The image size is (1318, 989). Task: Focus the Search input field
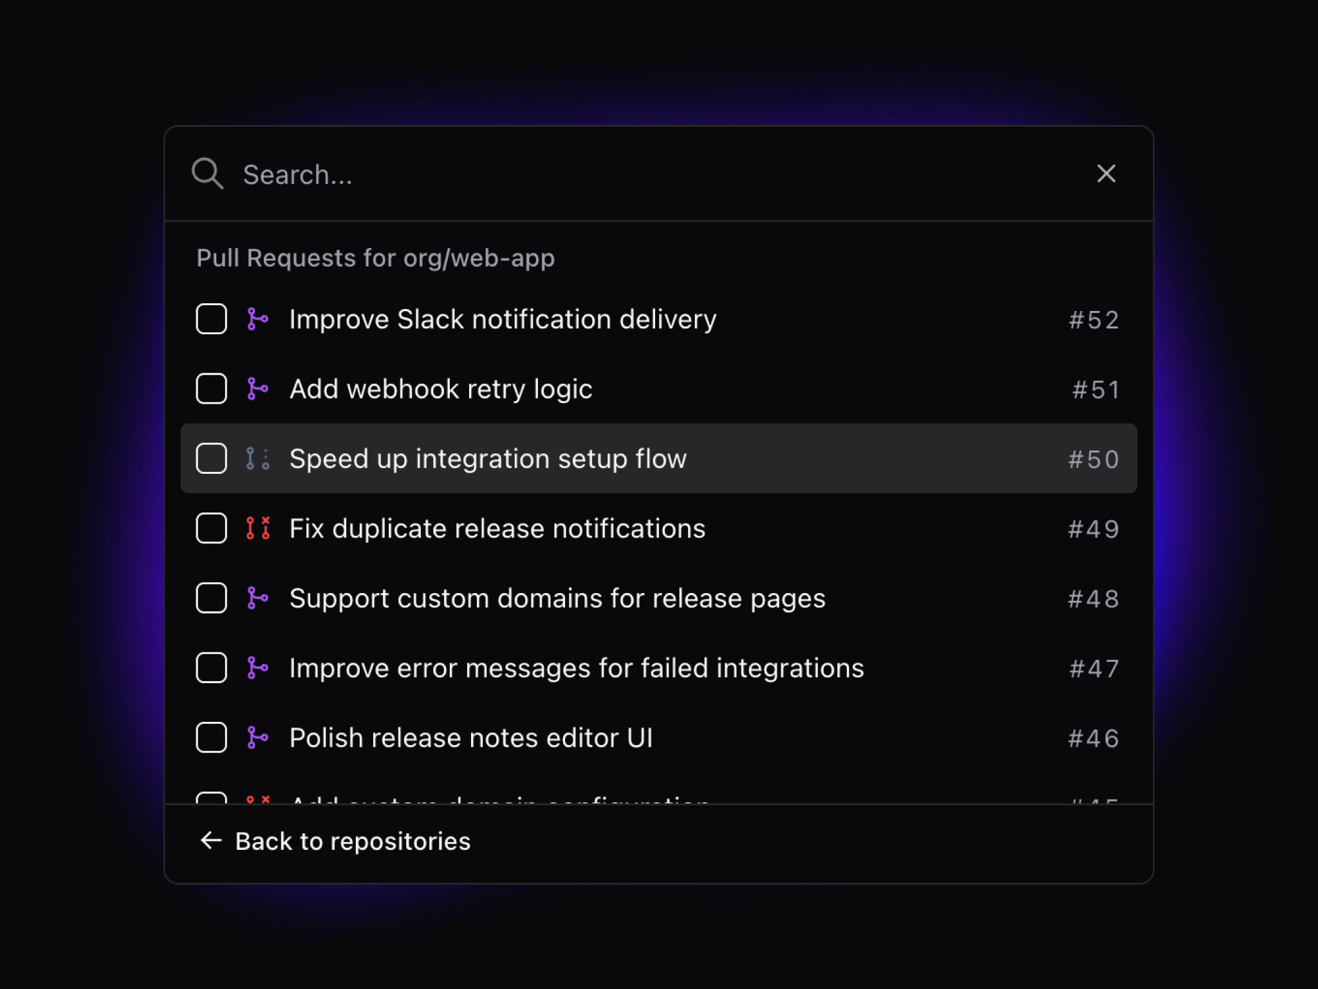[x=644, y=174]
